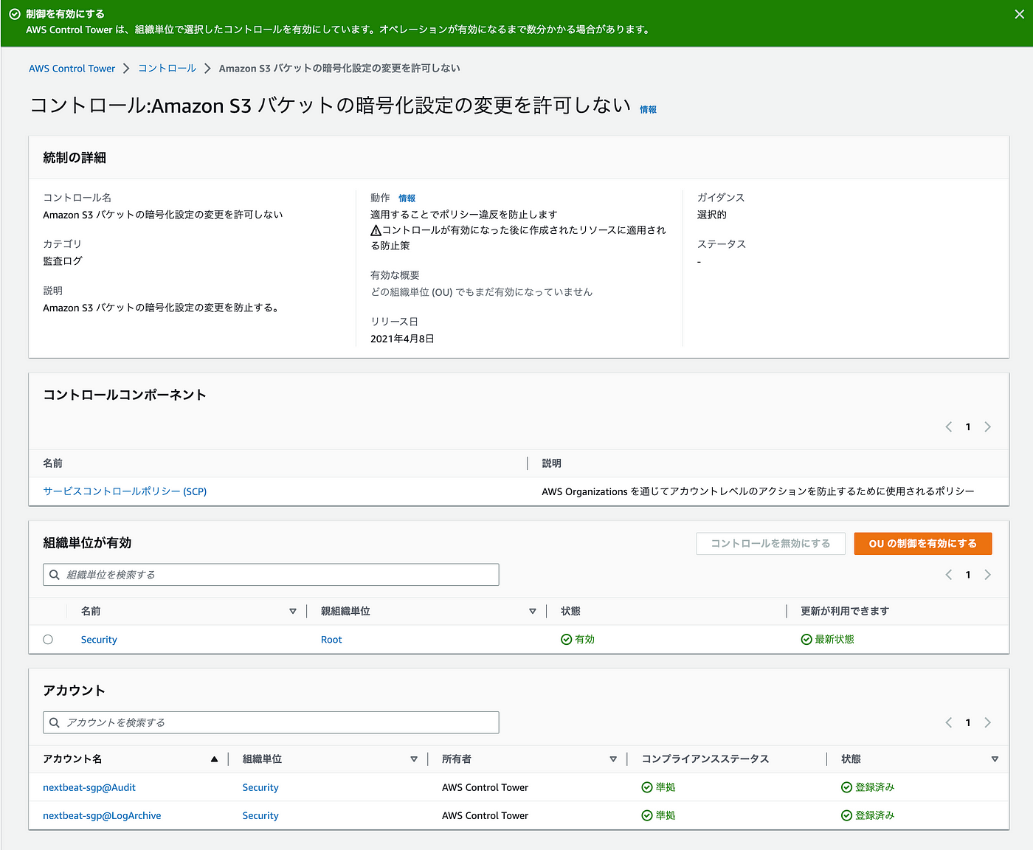
Task: Click the 選択的 guidance value
Action: coord(712,215)
